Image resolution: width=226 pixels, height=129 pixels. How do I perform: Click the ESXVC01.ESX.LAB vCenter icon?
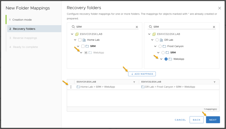coord(77,34)
